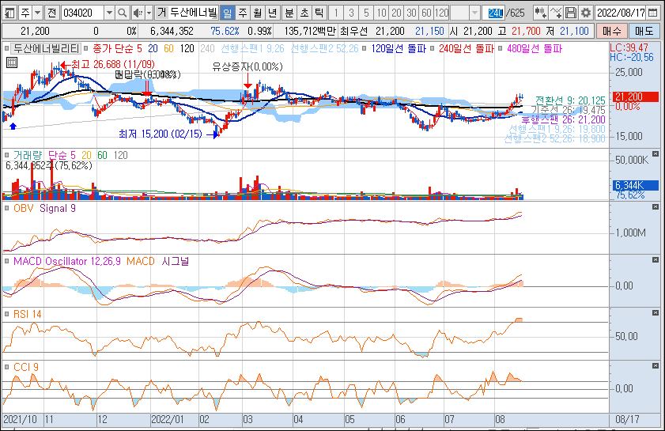This screenshot has height=431, width=665.
Task: Close the OBV indicator panel
Action: tap(656, 207)
